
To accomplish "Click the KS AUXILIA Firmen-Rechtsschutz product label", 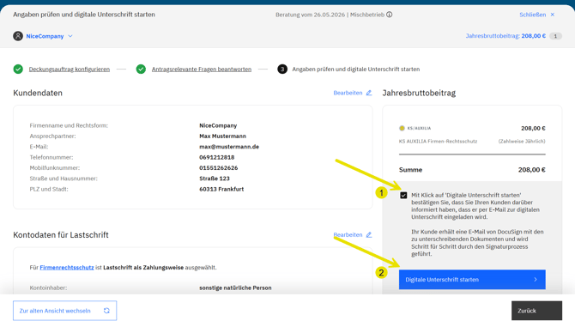I will 439,141.
